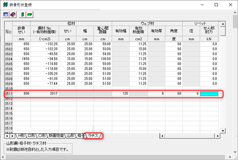Select the horizontal green bar icon
Image resolution: width=238 pixels, height=160 pixels.
30,14
